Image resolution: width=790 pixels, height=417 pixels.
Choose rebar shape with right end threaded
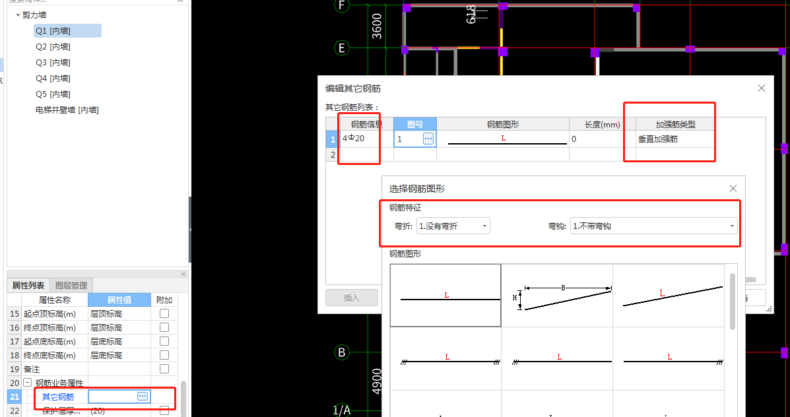pos(669,358)
